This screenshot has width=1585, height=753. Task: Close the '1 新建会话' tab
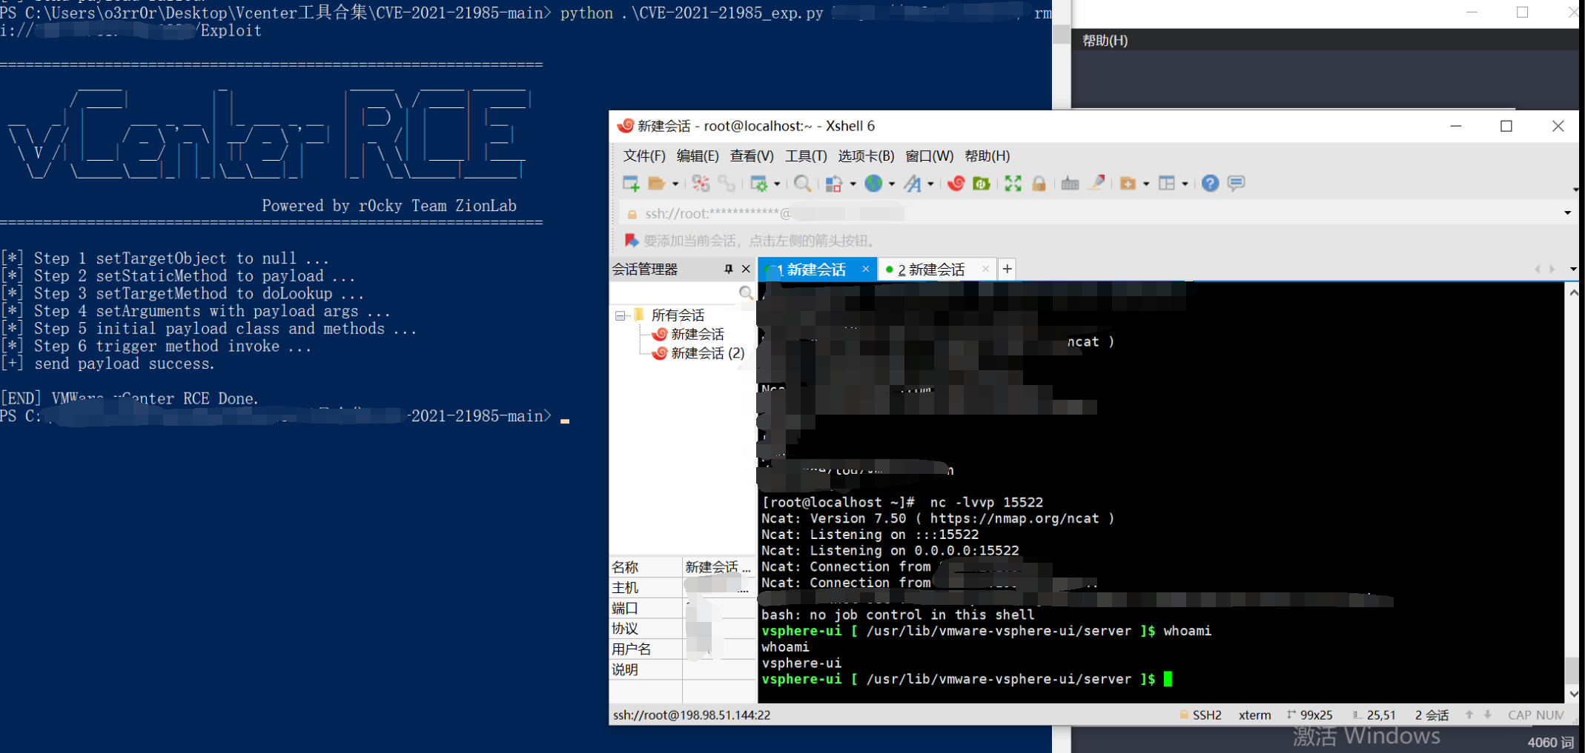click(x=865, y=270)
